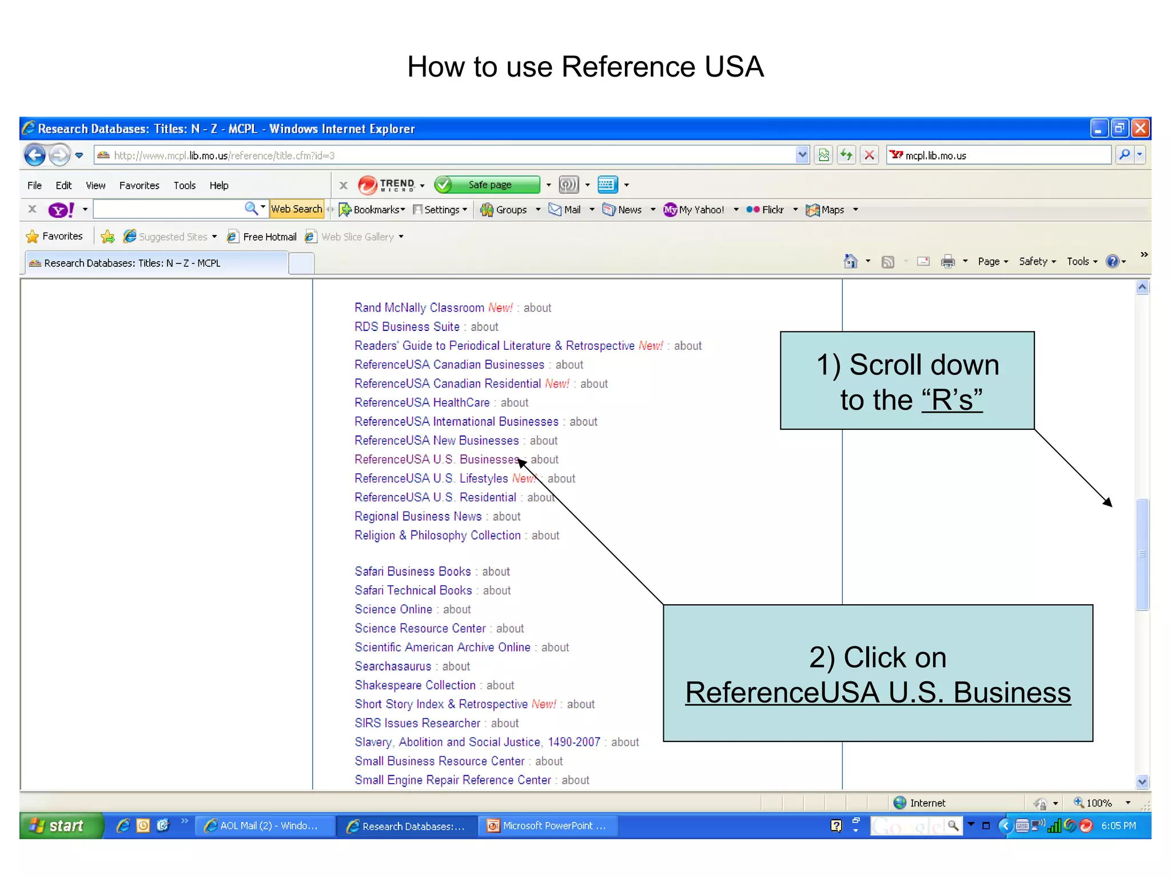Click the Help question mark icon
This screenshot has height=878, width=1171.
pos(1112,261)
